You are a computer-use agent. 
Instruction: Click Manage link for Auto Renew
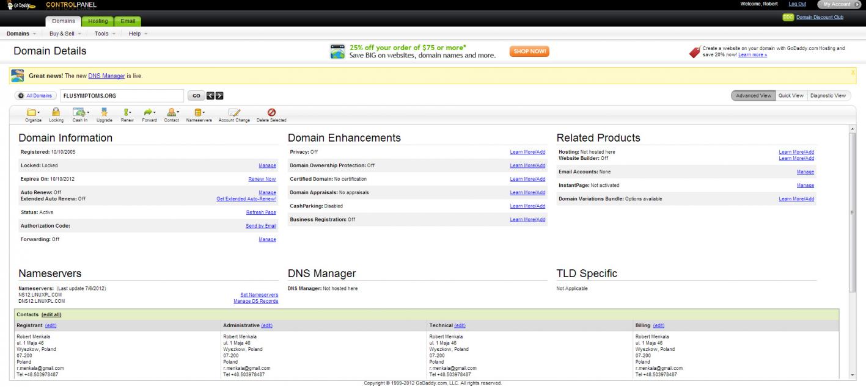[x=268, y=192]
